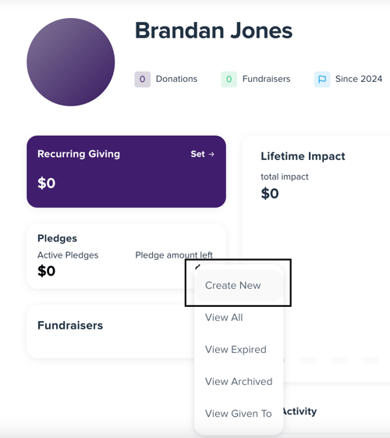Click the Active Pledges $0 amount
This screenshot has width=390, height=438.
[46, 271]
